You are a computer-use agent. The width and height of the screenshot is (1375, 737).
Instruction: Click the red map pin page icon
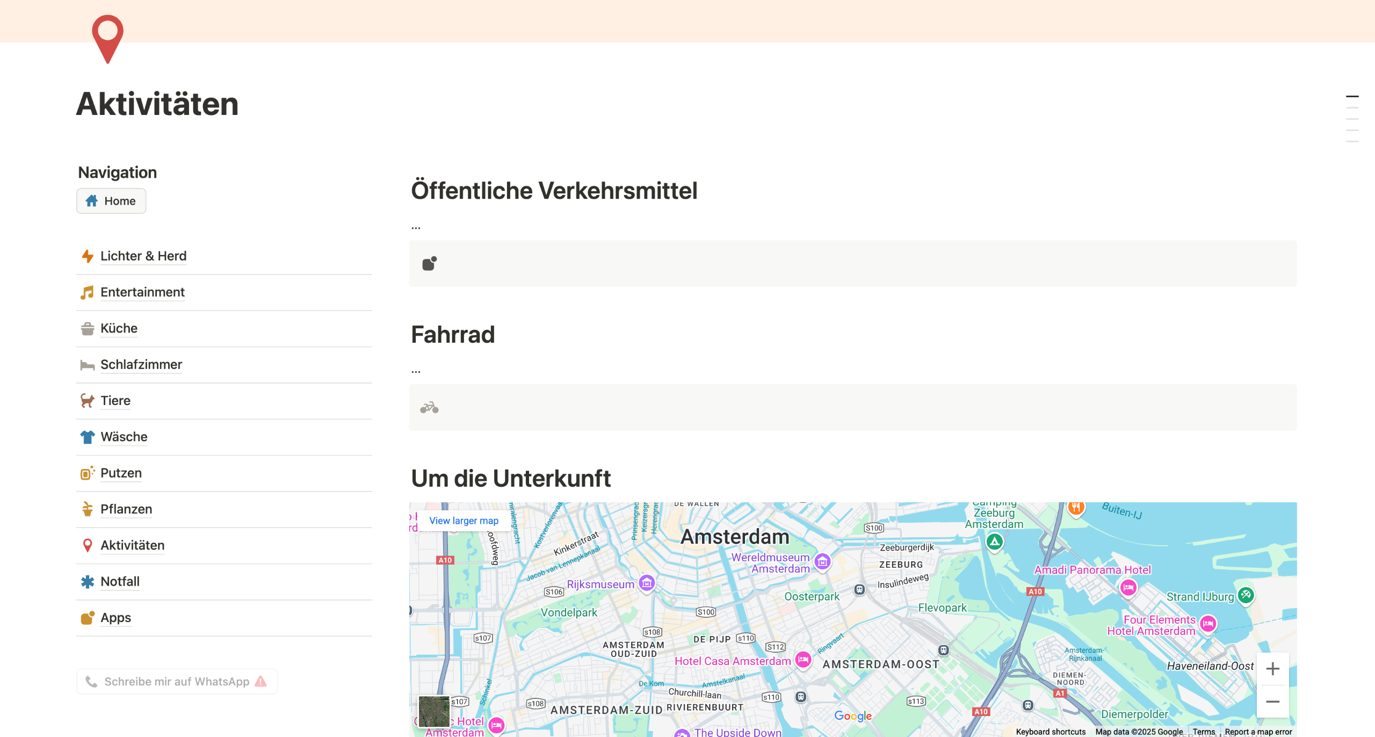tap(107, 39)
